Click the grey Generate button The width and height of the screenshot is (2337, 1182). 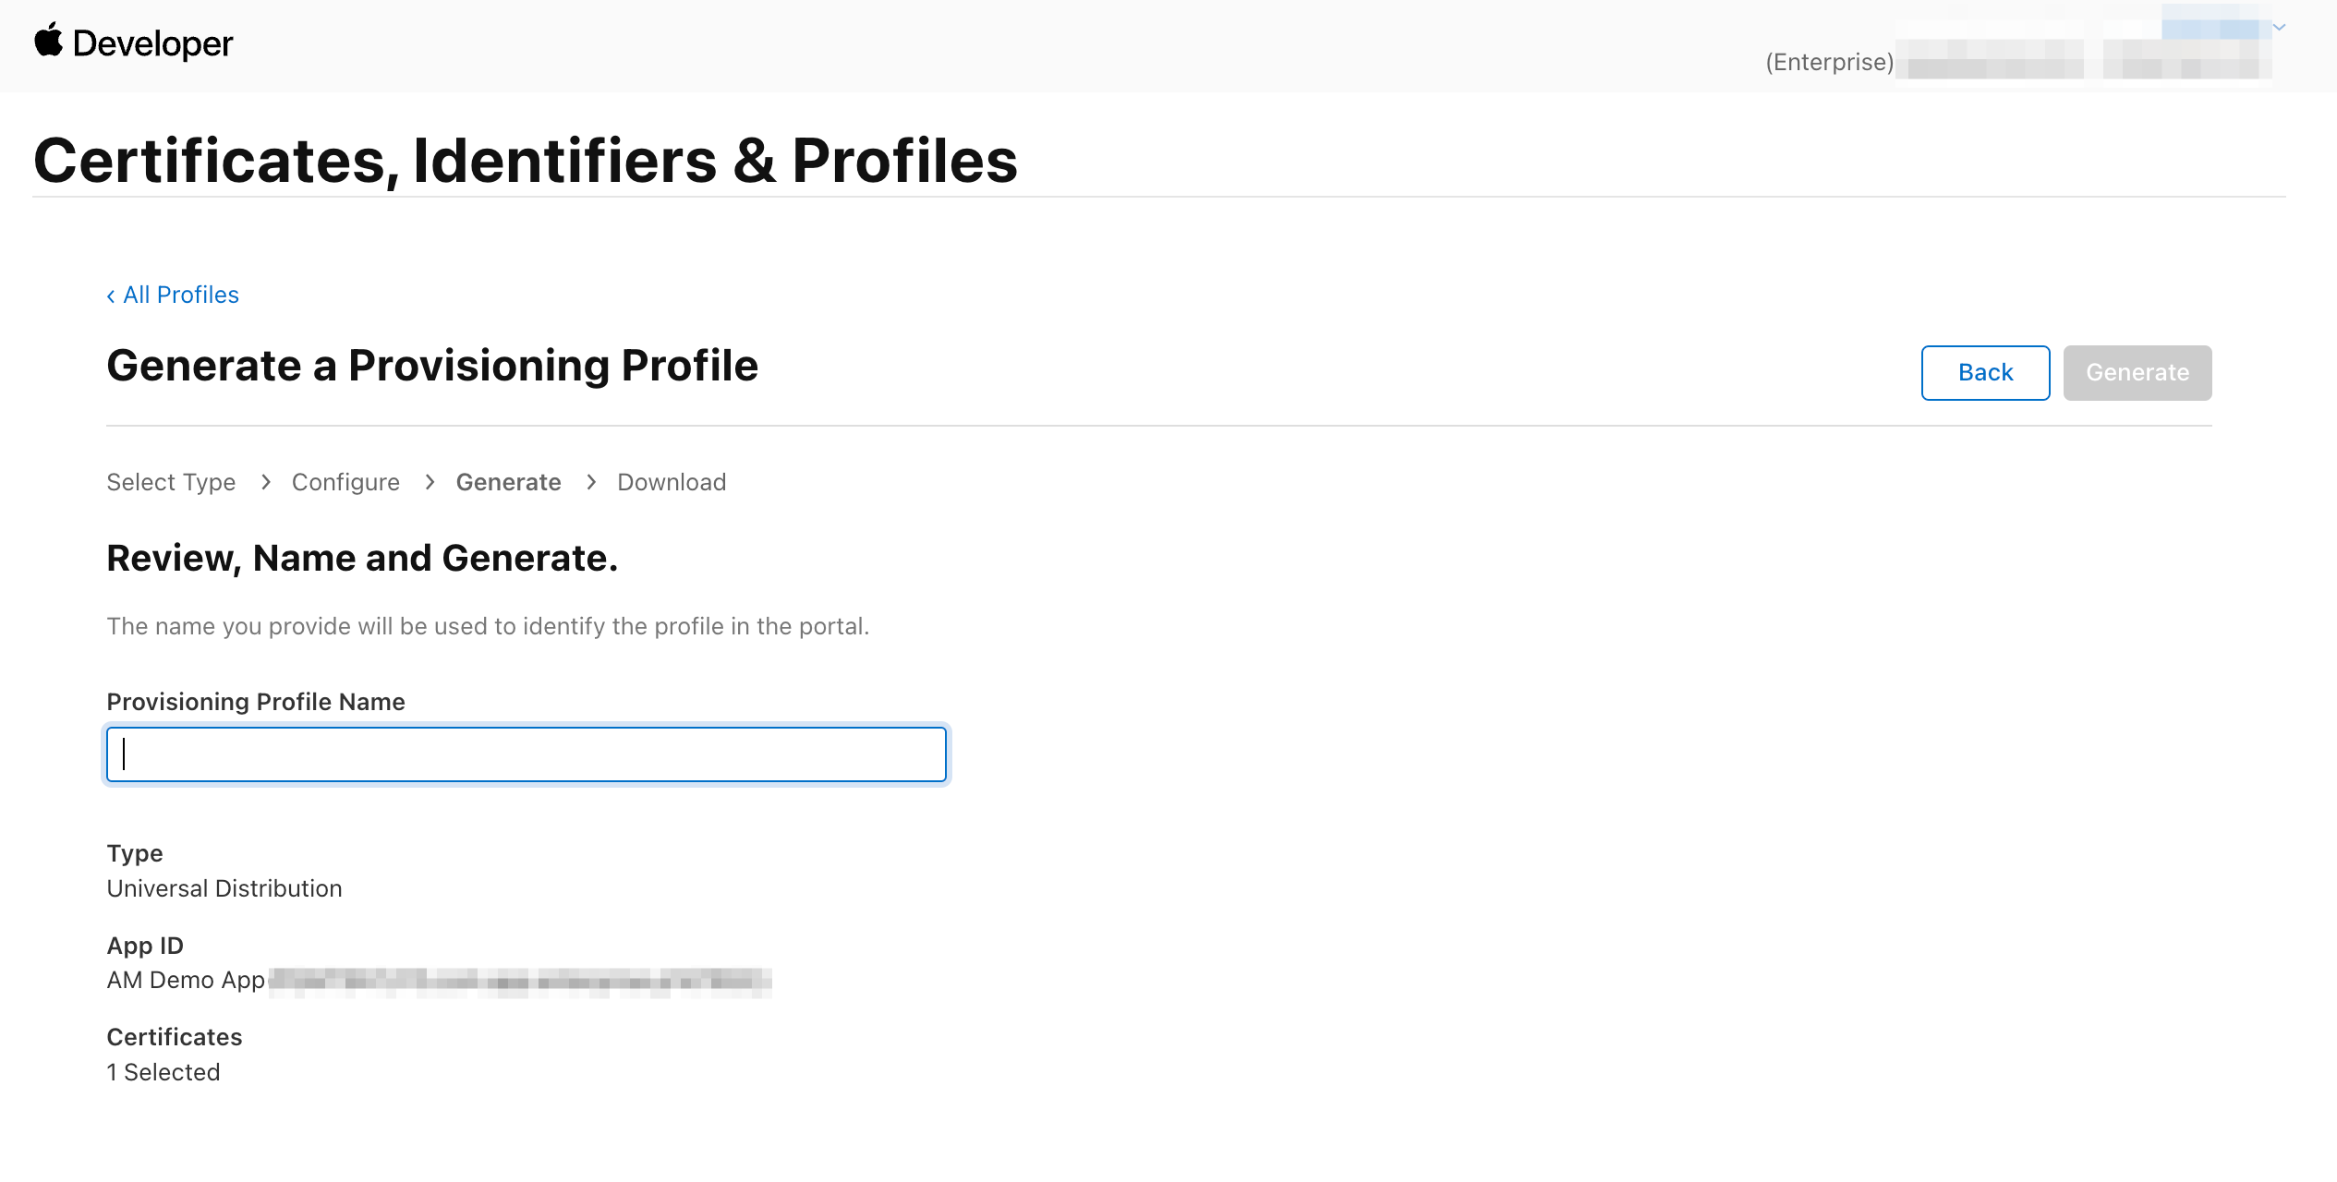2137,373
